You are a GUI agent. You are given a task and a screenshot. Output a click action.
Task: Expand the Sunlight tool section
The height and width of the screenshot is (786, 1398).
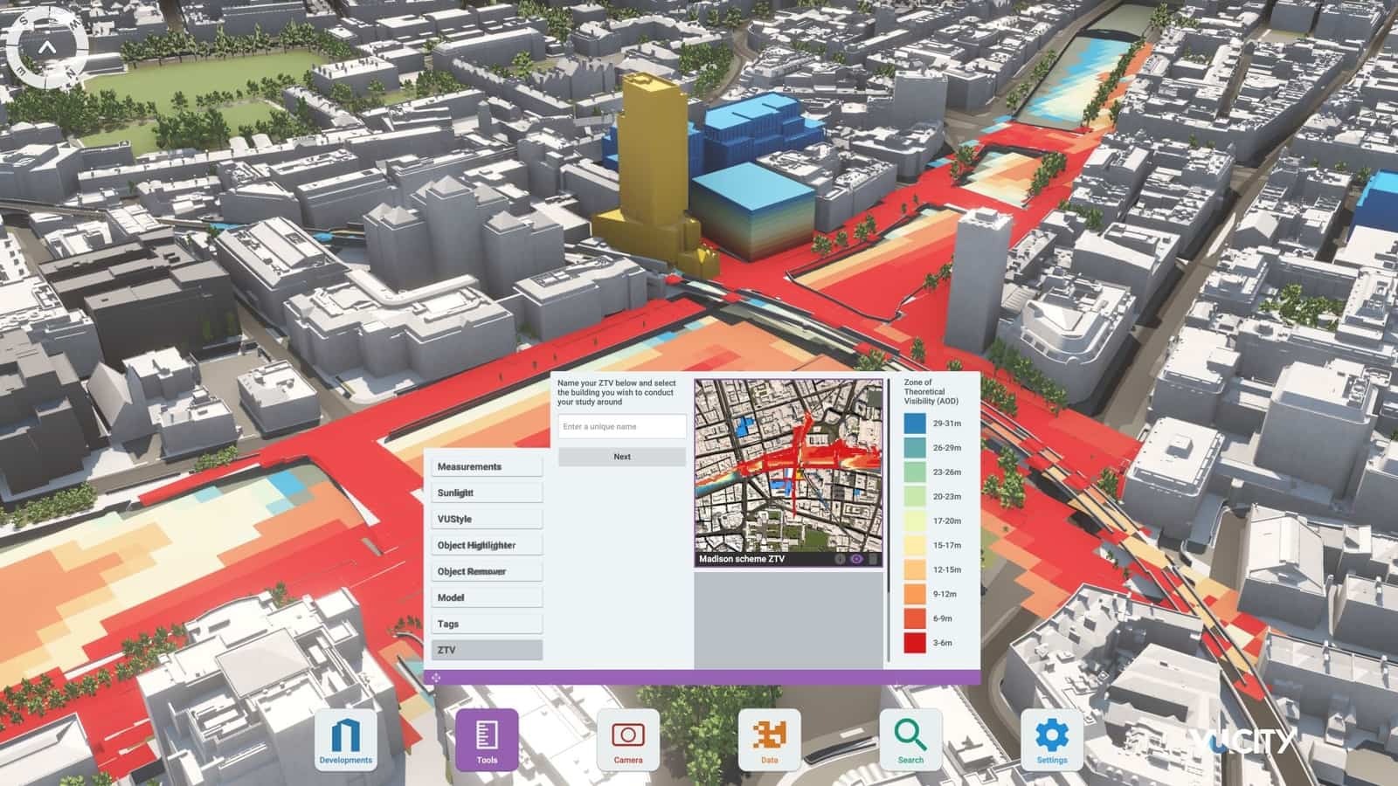tap(487, 493)
